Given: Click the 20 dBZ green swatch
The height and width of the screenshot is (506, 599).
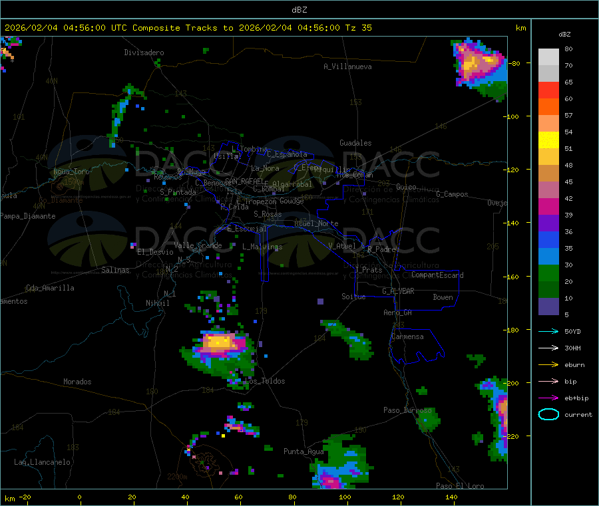Looking at the screenshot, I should [548, 273].
